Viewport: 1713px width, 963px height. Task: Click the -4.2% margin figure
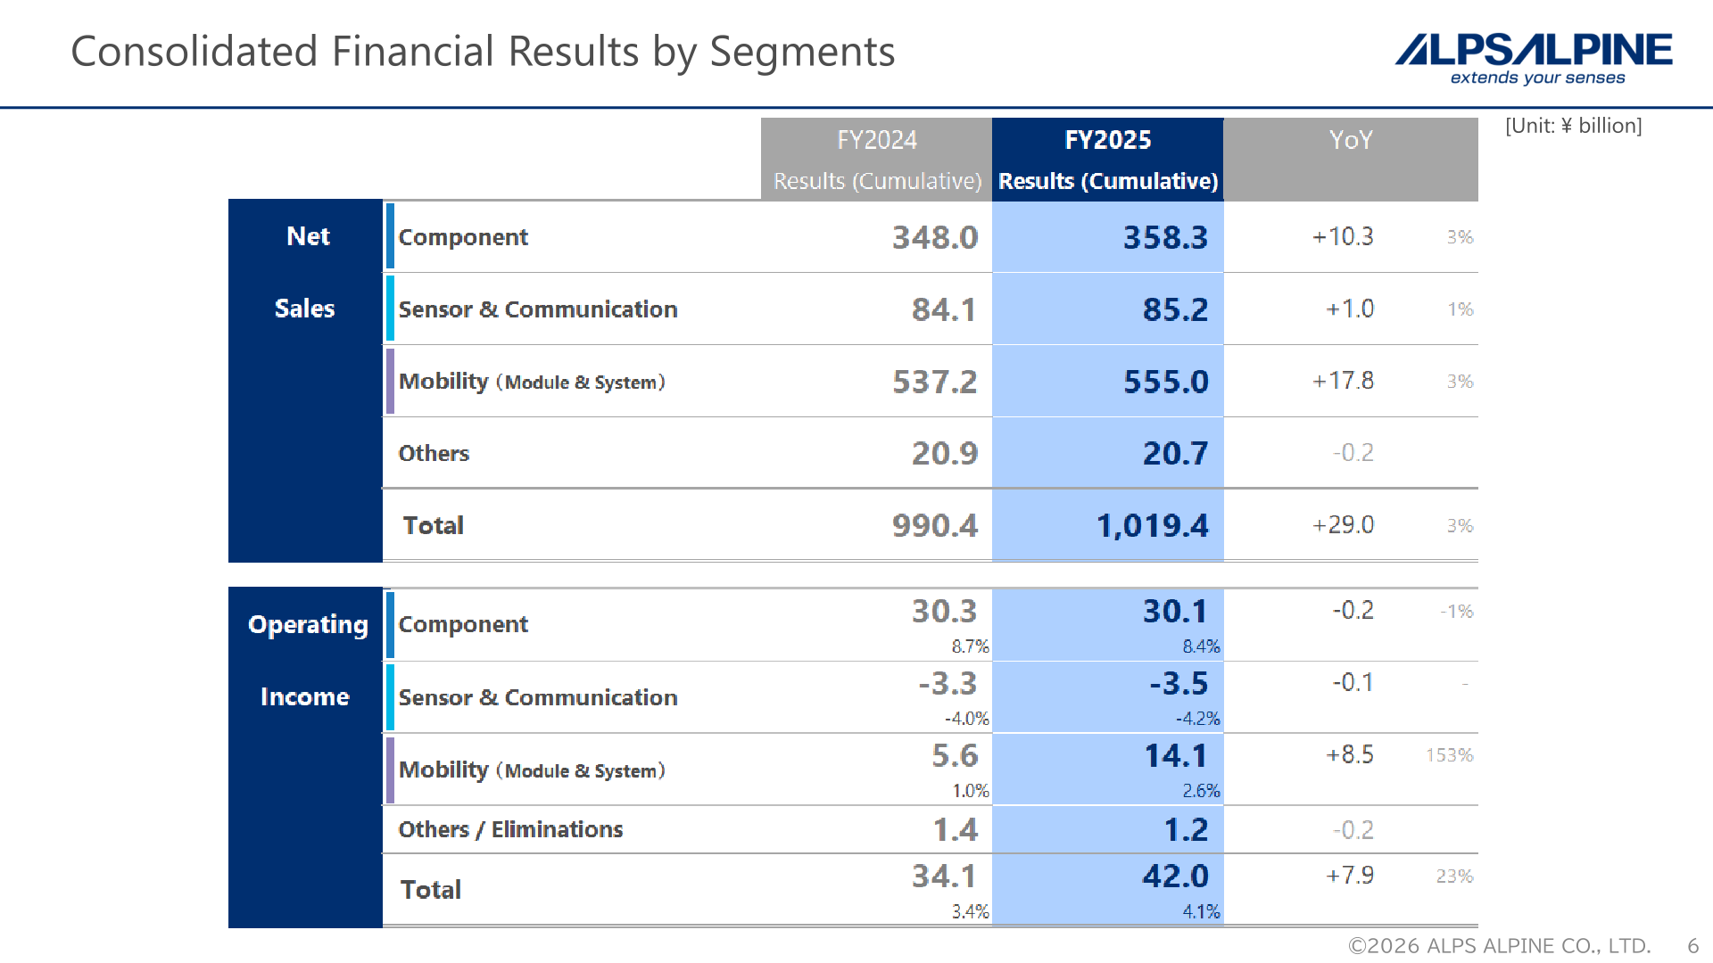(x=1198, y=719)
